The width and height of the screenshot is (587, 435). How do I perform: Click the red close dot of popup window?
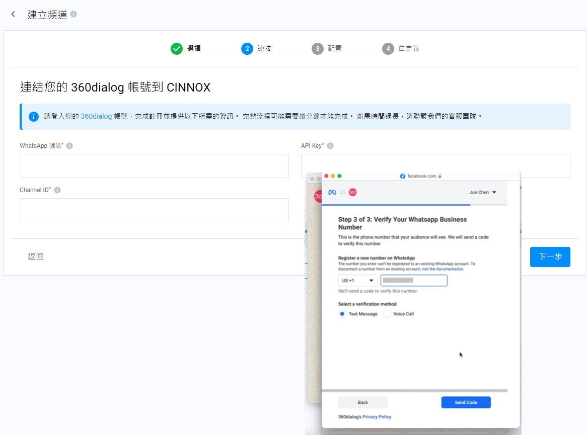326,176
